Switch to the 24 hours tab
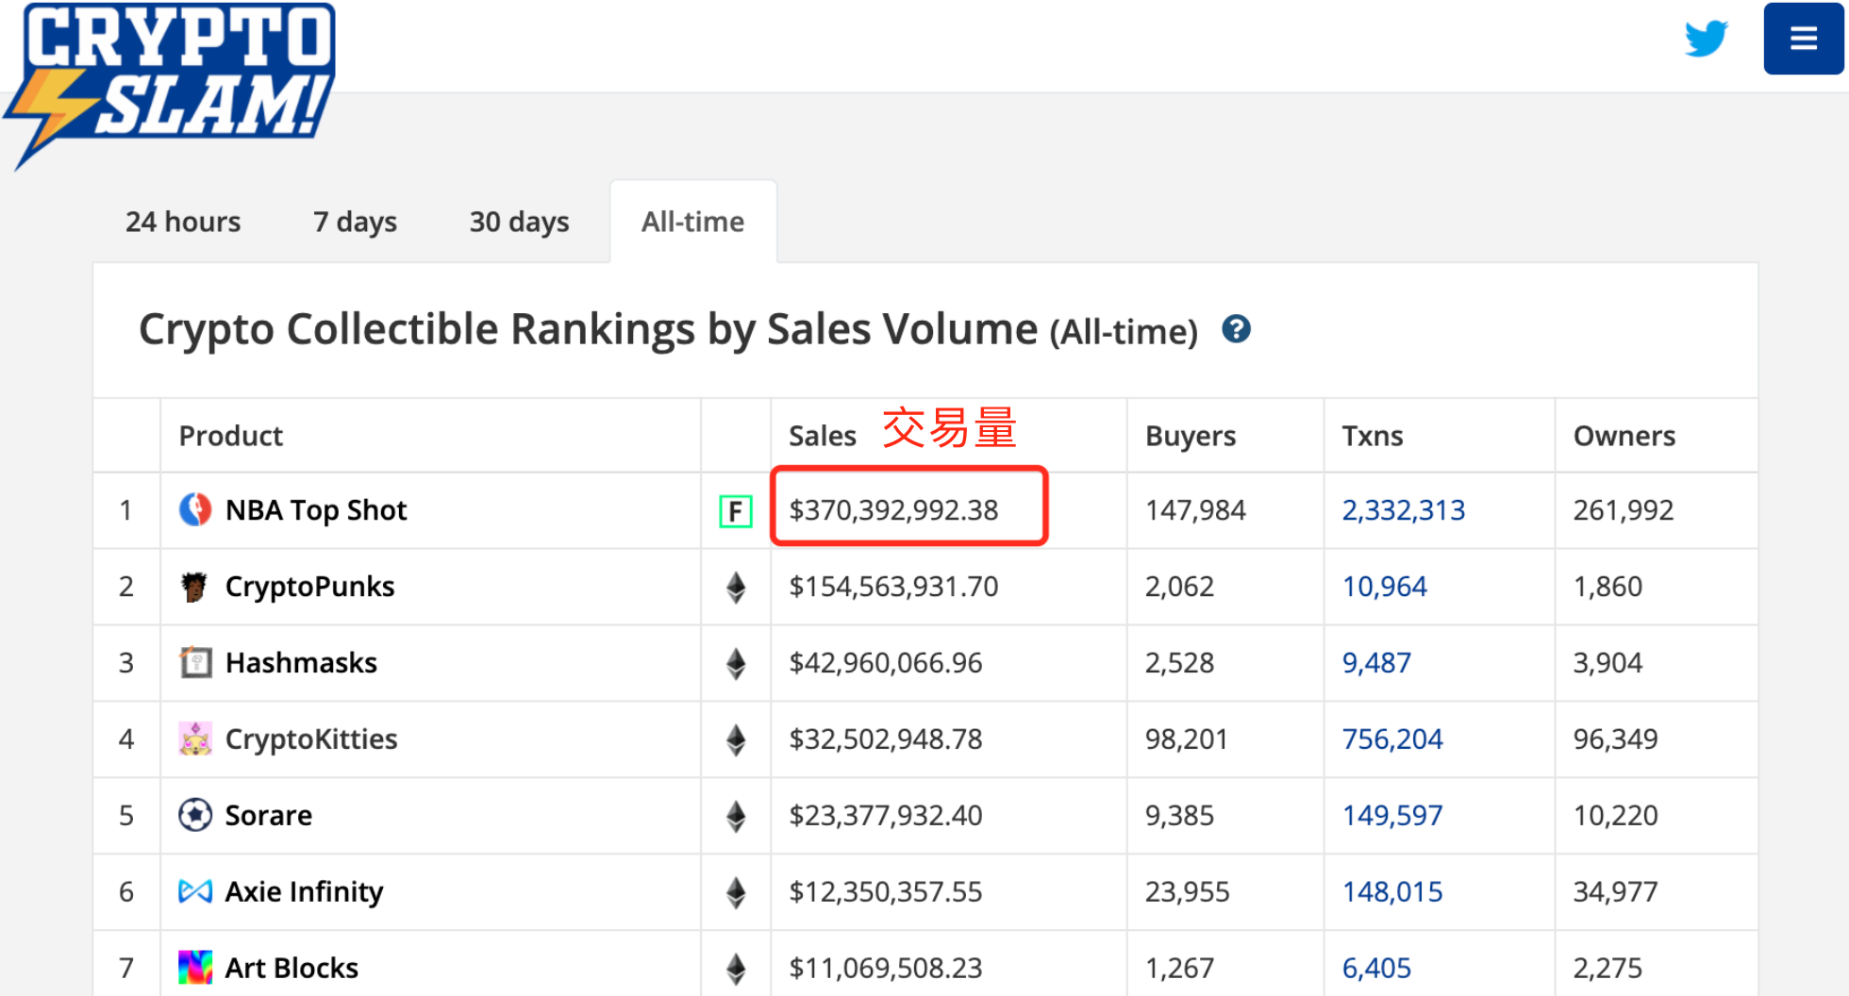The image size is (1849, 996). point(183,222)
